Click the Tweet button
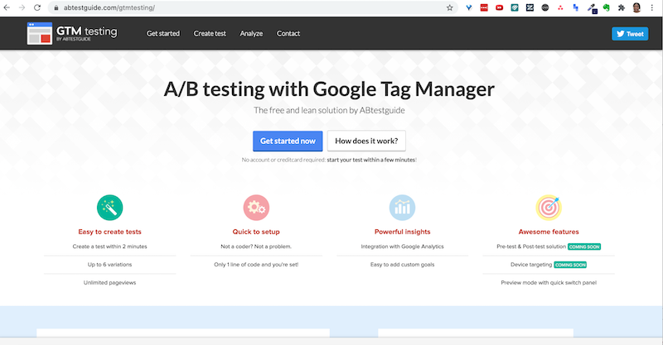The width and height of the screenshot is (663, 345). click(630, 34)
